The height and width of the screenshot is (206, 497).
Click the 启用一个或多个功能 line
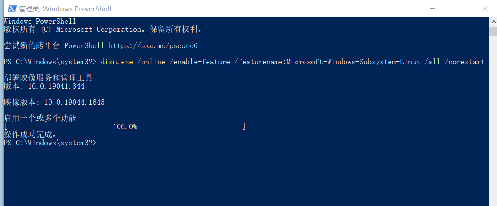click(x=40, y=119)
